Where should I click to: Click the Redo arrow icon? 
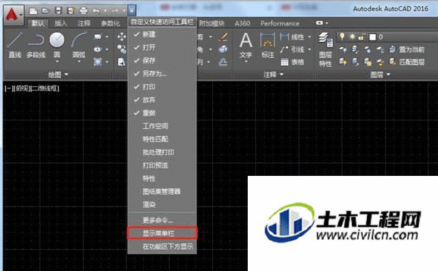point(115,11)
